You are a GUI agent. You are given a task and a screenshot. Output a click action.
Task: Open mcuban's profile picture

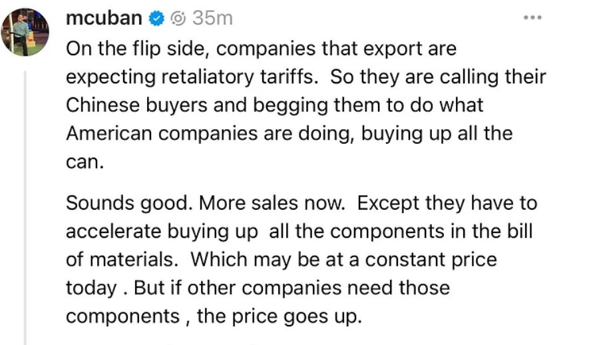(25, 32)
